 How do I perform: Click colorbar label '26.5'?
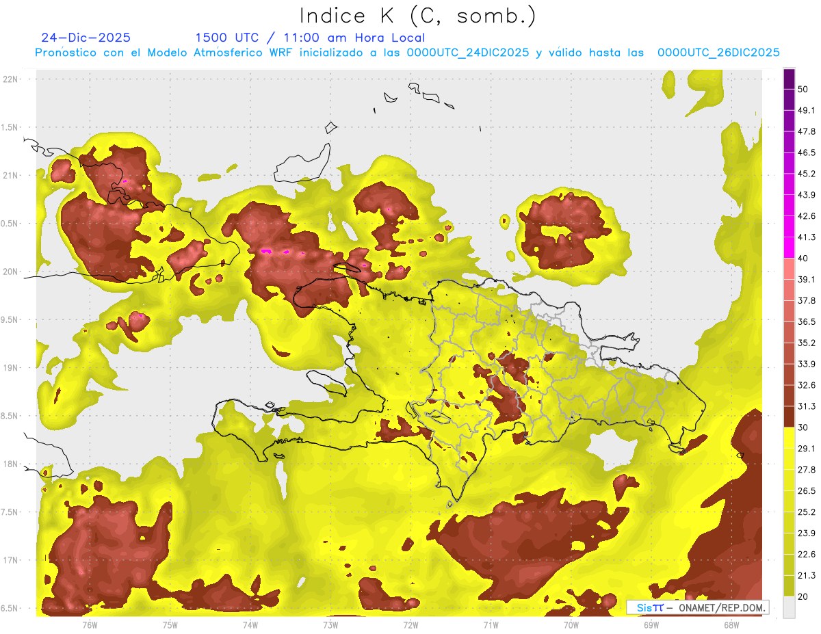[x=807, y=490]
